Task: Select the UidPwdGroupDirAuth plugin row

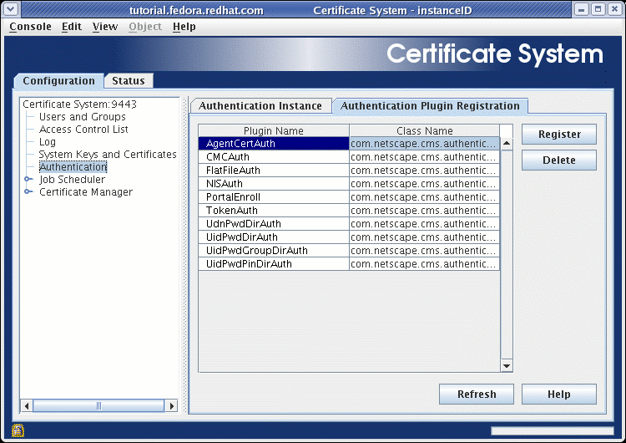Action: 349,251
